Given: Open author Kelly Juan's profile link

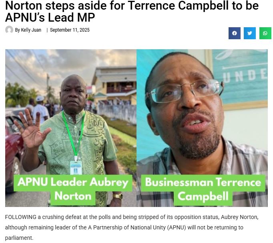Looking at the screenshot, I should coord(28,30).
